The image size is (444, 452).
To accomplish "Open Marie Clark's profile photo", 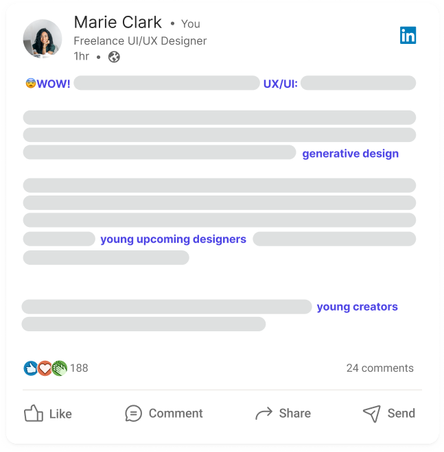I will tap(43, 38).
